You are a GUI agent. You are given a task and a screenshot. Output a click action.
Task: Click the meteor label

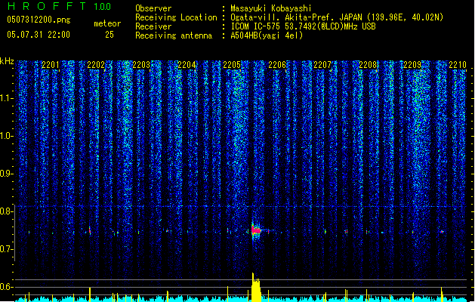coord(107,23)
